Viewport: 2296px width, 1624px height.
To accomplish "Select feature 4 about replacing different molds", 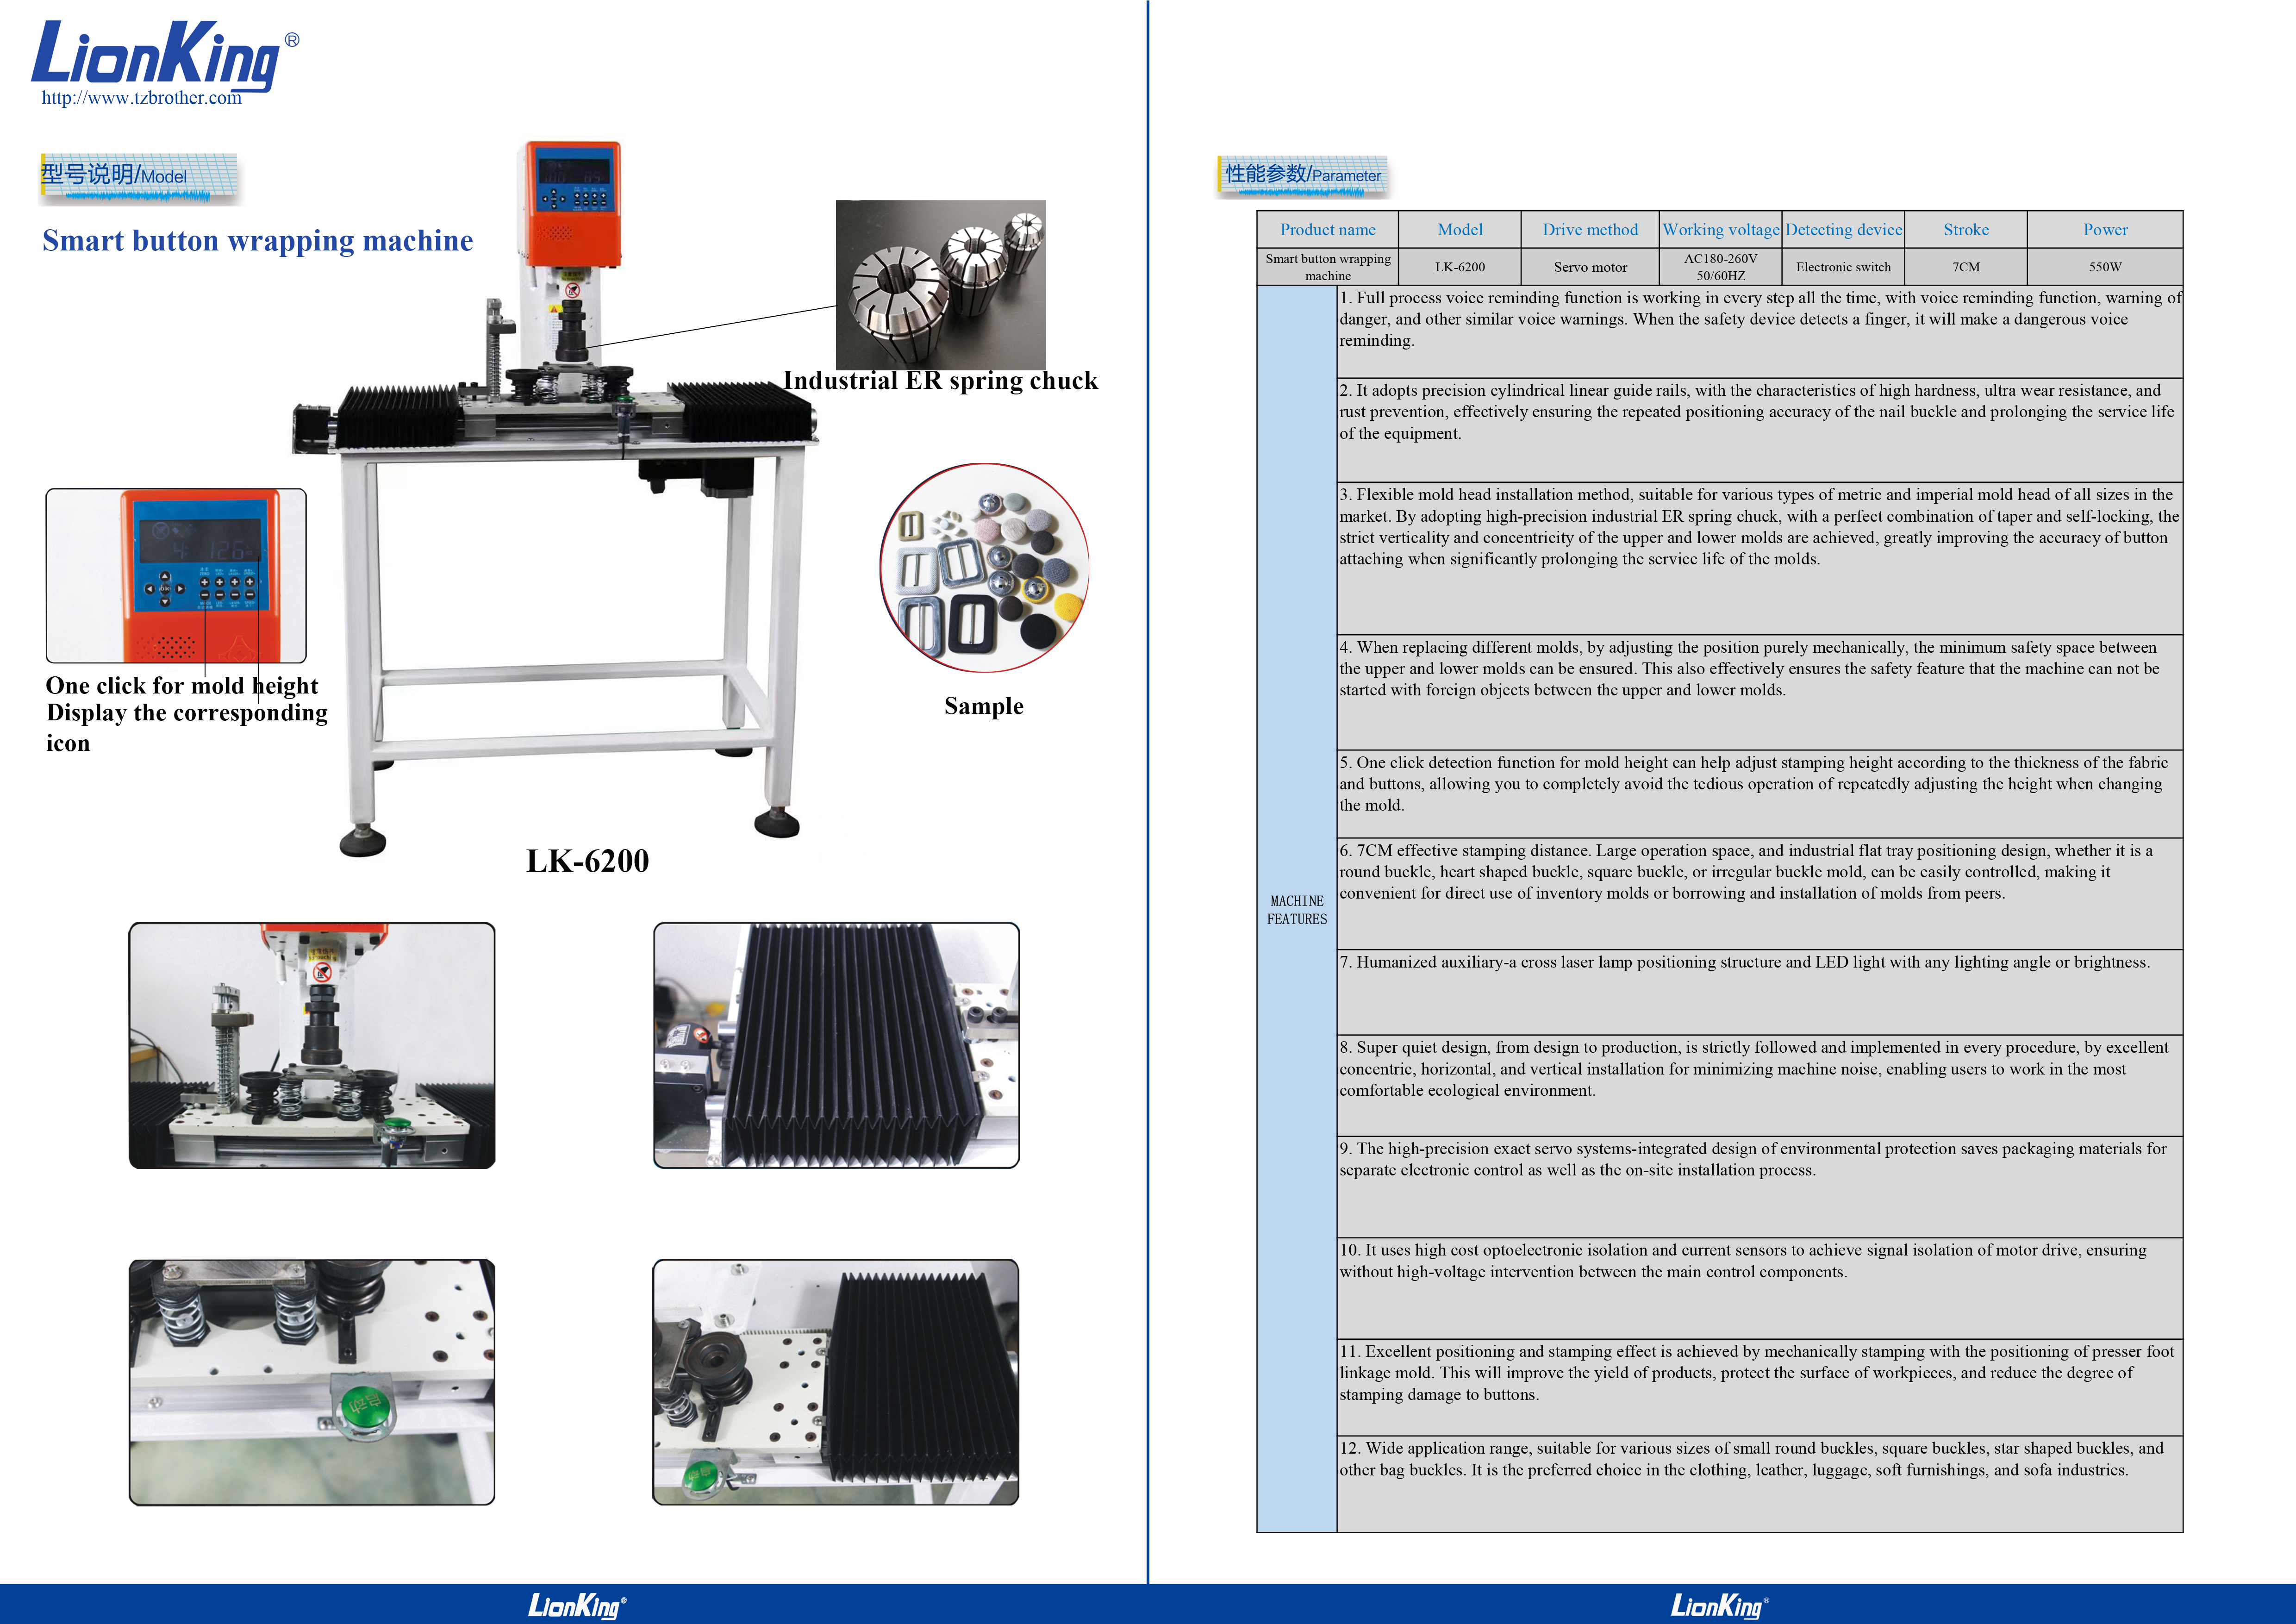I will [1760, 692].
